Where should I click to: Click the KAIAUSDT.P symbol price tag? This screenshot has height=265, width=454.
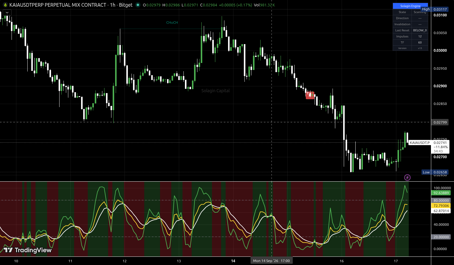(420, 143)
